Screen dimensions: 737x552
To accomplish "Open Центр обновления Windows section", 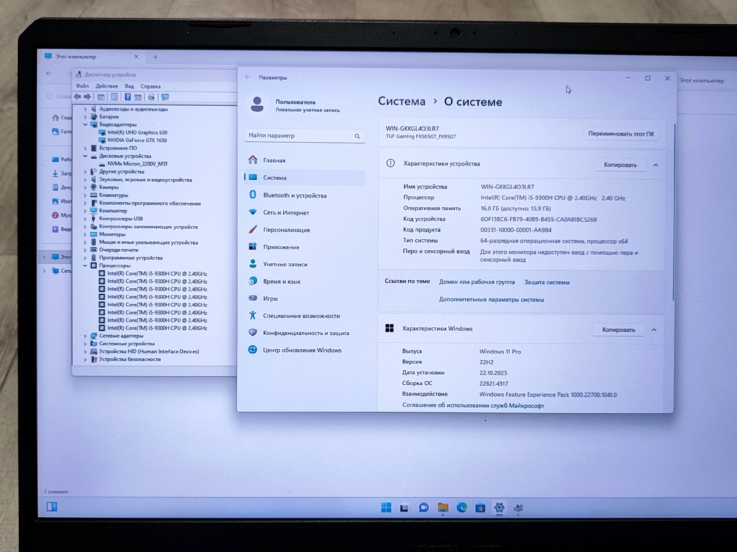I will click(302, 350).
